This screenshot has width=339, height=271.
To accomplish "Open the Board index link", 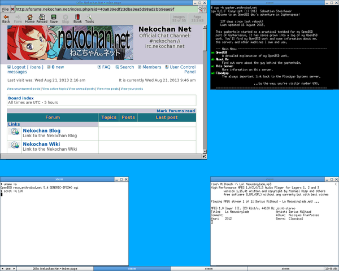I will click(21, 98).
